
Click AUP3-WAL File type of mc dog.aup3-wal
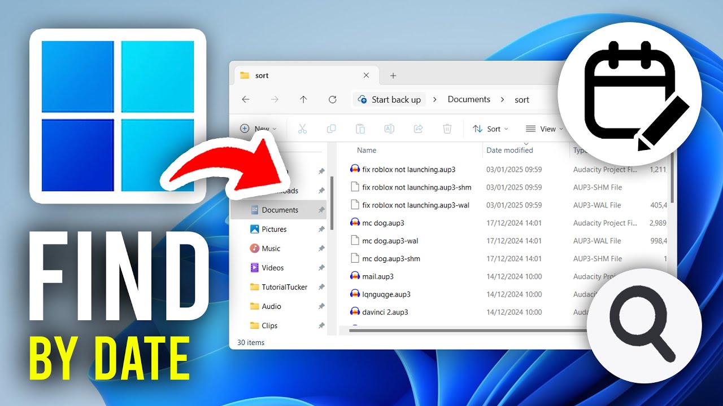597,241
